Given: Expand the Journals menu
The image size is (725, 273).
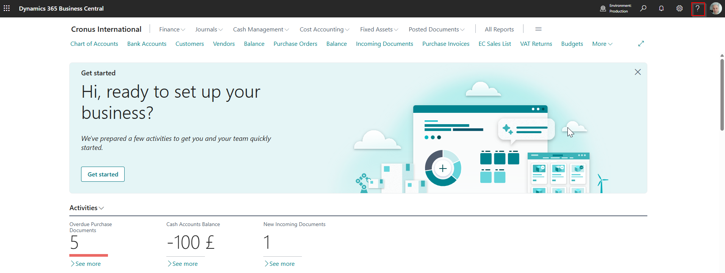Looking at the screenshot, I should coord(209,29).
